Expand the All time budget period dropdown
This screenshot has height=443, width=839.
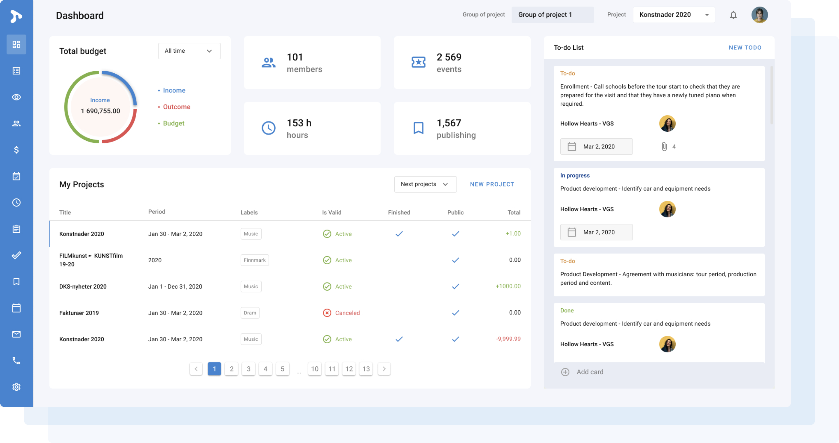[x=189, y=51]
